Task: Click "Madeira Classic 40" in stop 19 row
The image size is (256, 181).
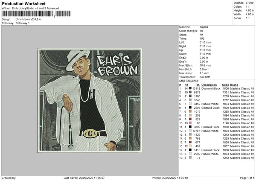Action: (242, 158)
